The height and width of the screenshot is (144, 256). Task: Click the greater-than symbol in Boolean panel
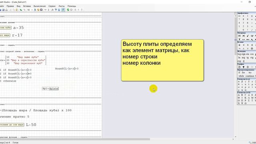248,45
